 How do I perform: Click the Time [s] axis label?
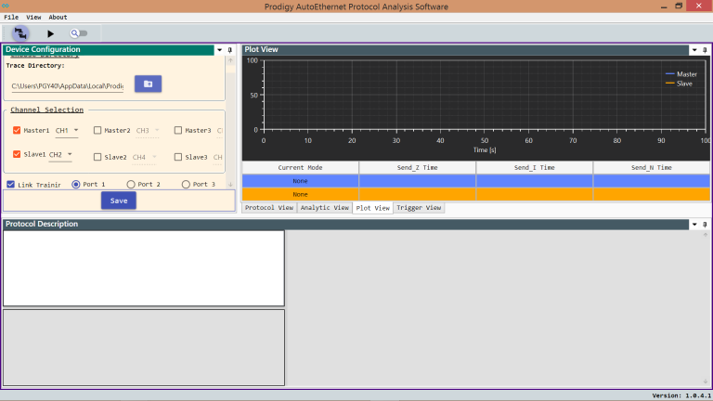point(485,149)
